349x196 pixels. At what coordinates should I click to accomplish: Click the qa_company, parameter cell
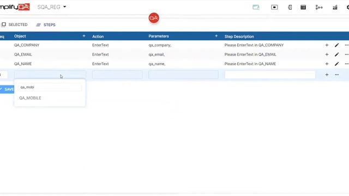[x=160, y=45]
